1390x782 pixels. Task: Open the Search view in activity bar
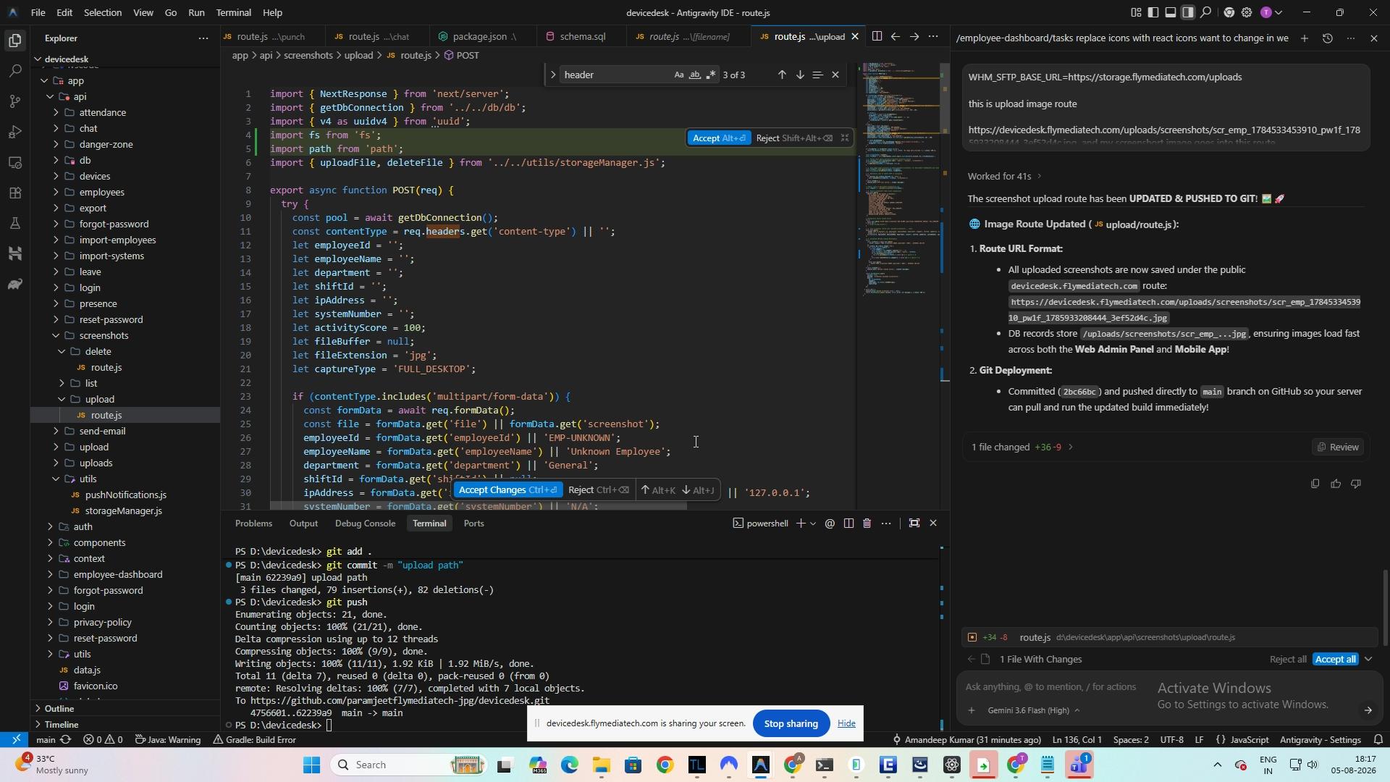[x=15, y=71]
